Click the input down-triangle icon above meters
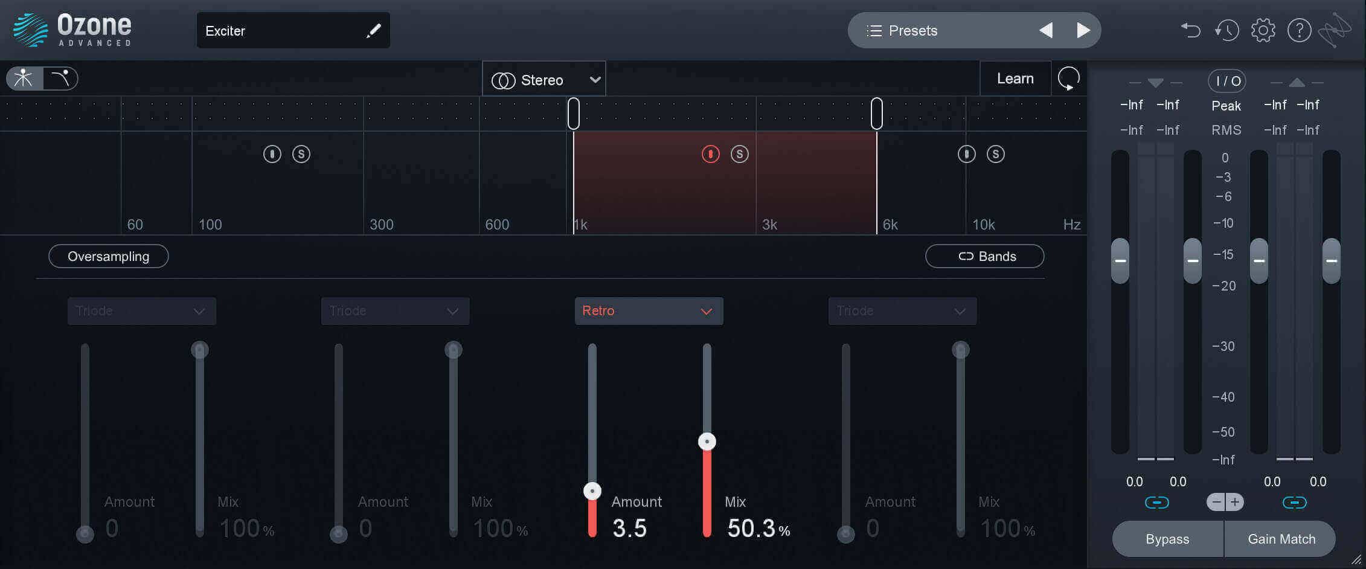 click(x=1155, y=83)
